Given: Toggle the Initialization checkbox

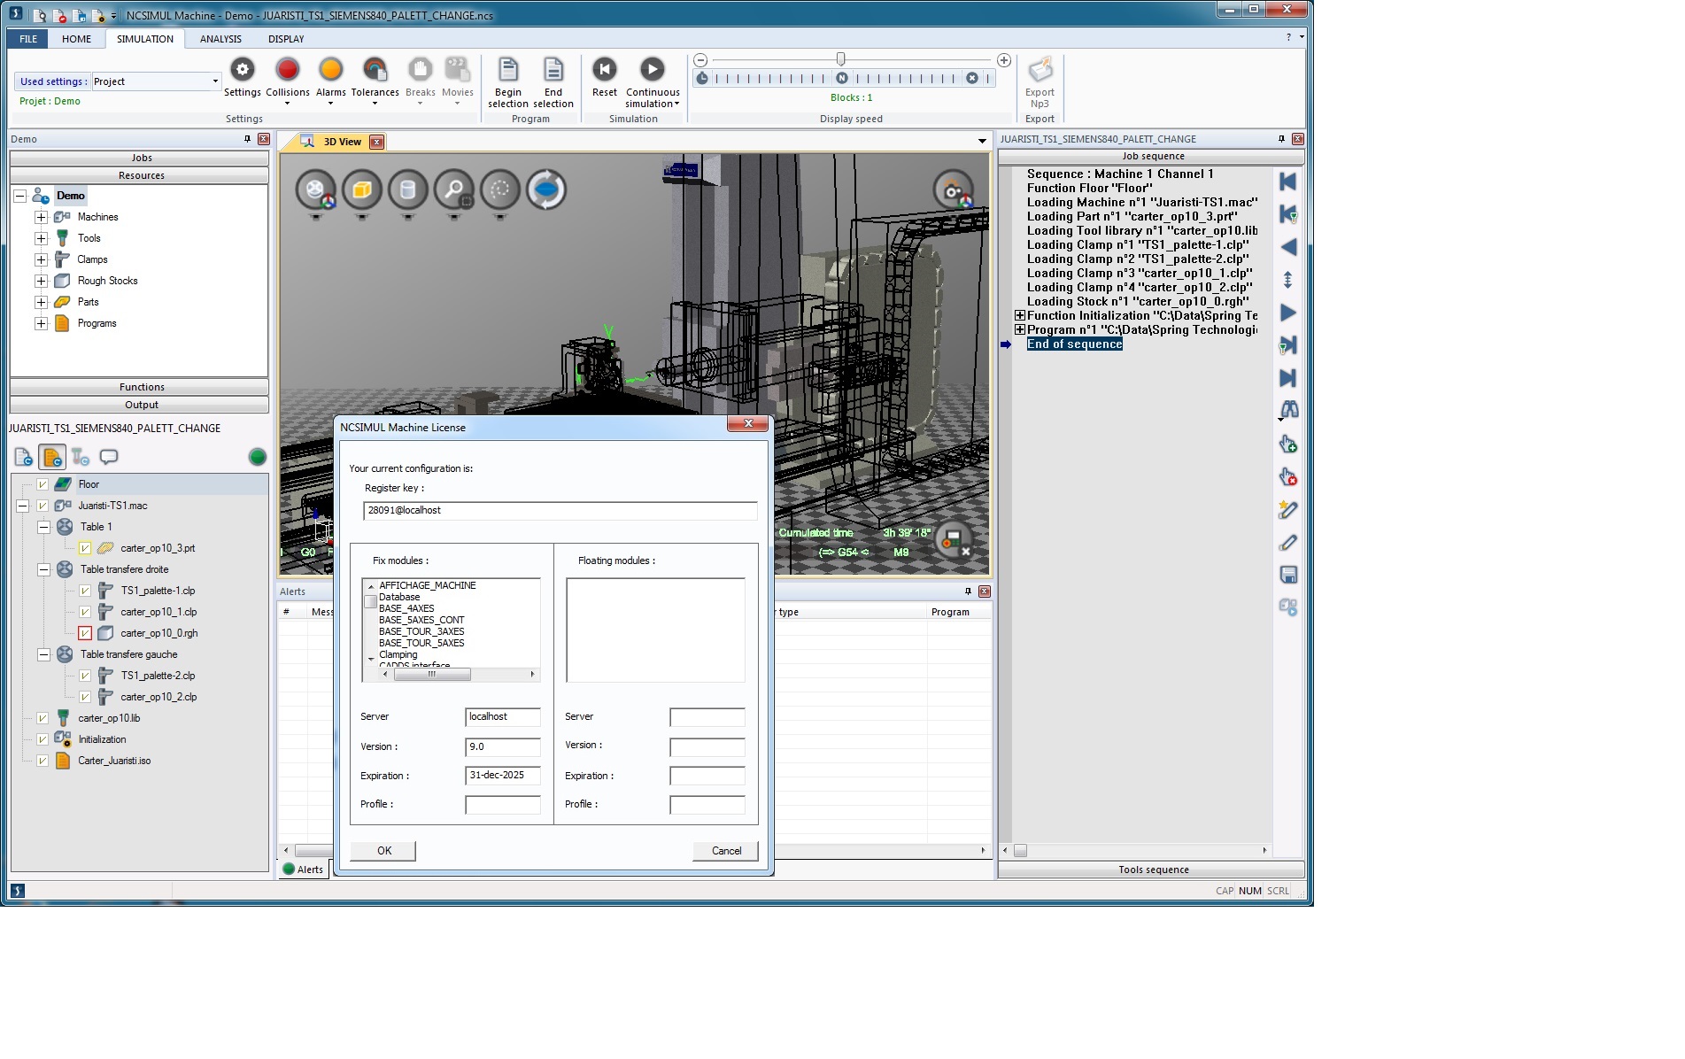Looking at the screenshot, I should [x=42, y=739].
